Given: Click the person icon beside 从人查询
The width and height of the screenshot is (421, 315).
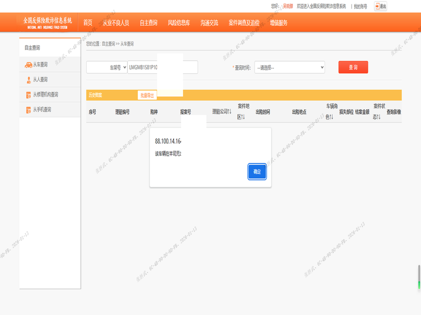Looking at the screenshot, I should coord(28,80).
